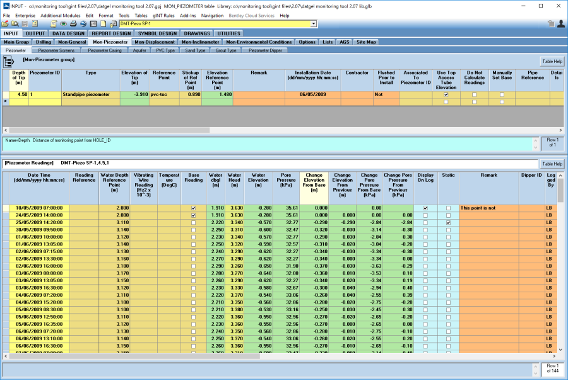Viewport: 568px width, 380px height.
Task: Click the table tree icon beside Mon-Piezometer group
Action: 9,61
